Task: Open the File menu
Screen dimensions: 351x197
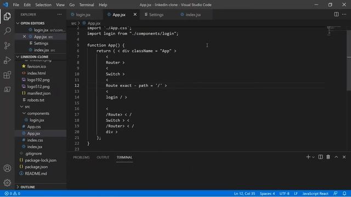Action: [16, 5]
